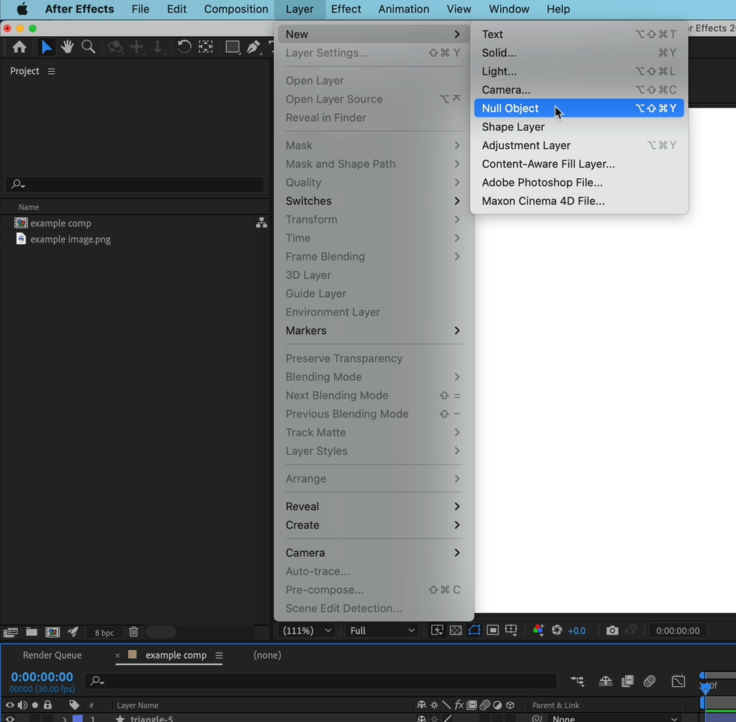736x722 pixels.
Task: Open the Effect menu in the menu bar
Action: tap(346, 9)
